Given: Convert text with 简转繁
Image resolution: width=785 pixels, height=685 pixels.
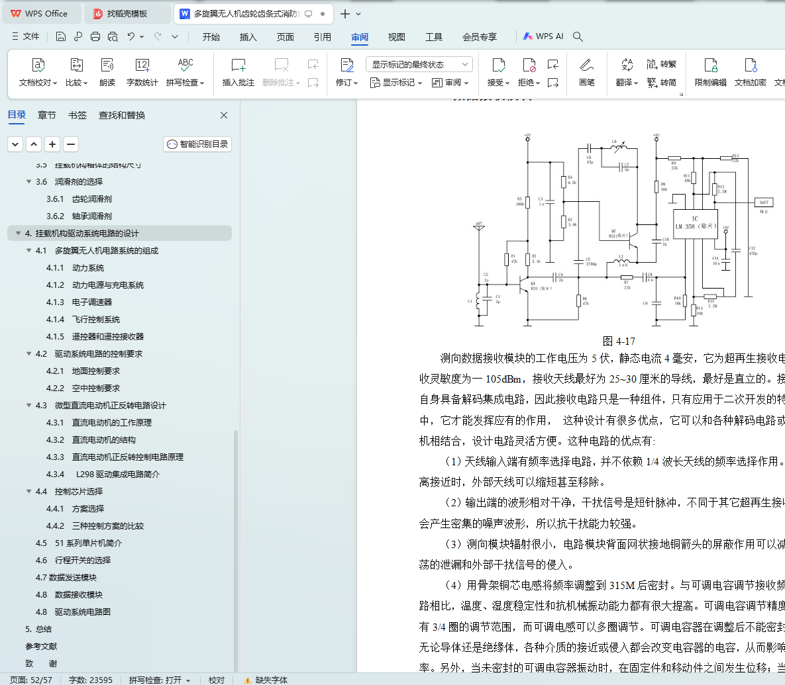Looking at the screenshot, I should pyautogui.click(x=661, y=64).
